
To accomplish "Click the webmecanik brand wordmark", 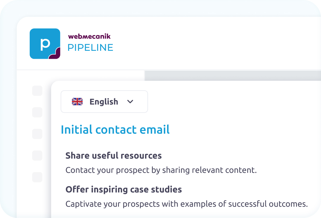I will tap(89, 37).
